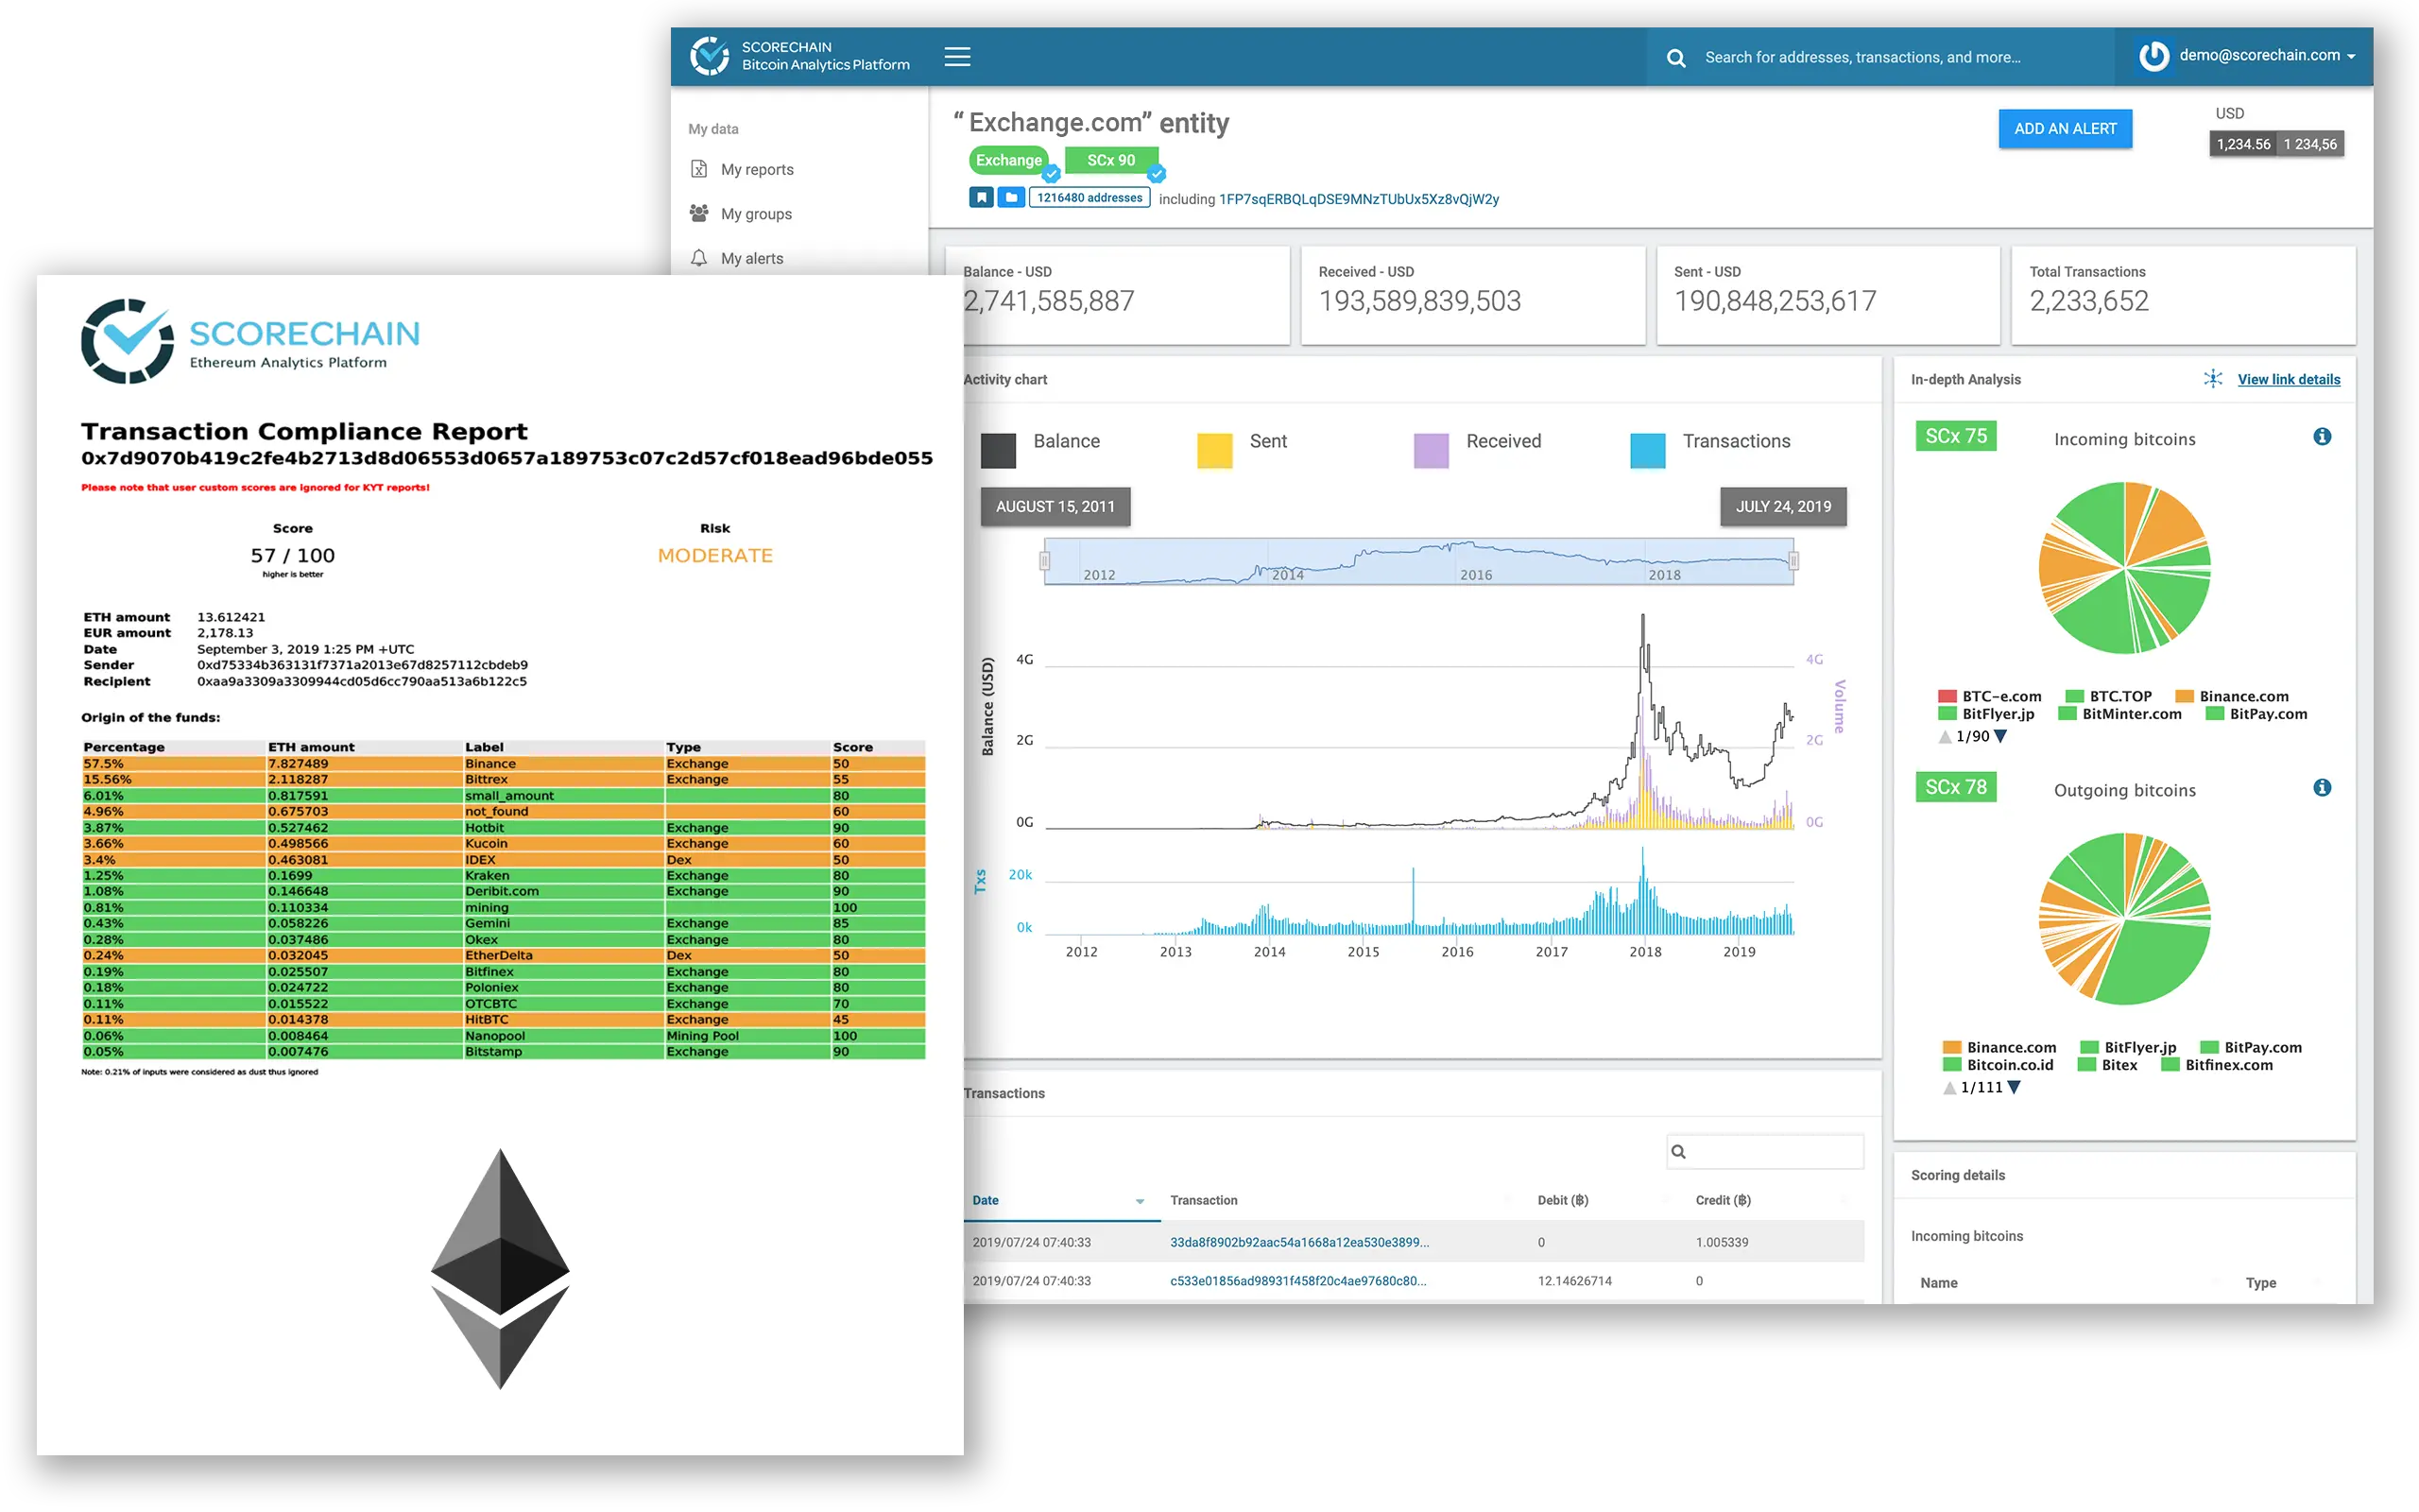Click the Outgoing bitcoins info icon
The width and height of the screenshot is (2419, 1512).
2321,788
